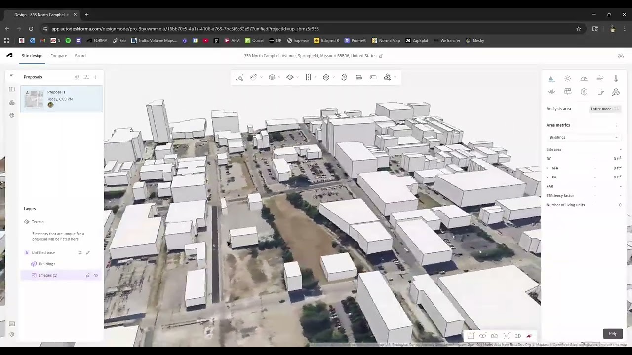Viewport: 632px width, 355px height.
Task: Open dropdown arrow next to building tool
Action: point(262,77)
